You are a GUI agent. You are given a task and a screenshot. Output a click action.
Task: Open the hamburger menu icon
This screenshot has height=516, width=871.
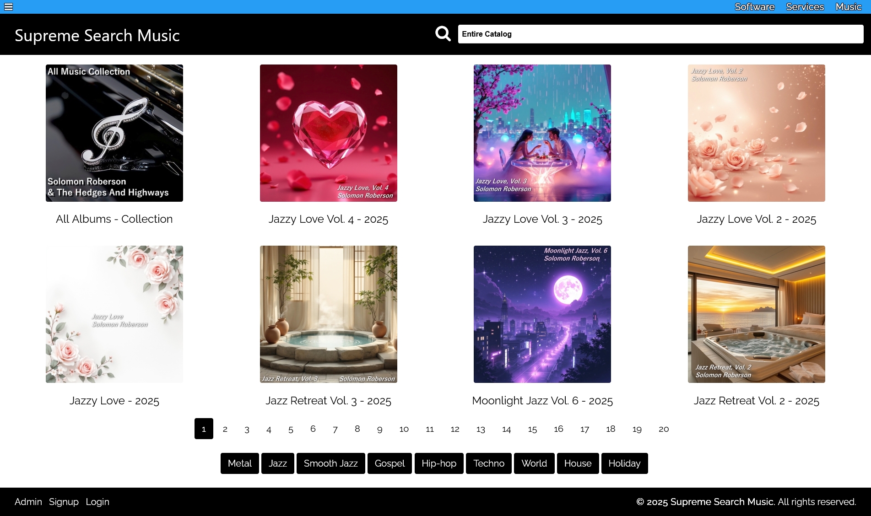coord(8,7)
